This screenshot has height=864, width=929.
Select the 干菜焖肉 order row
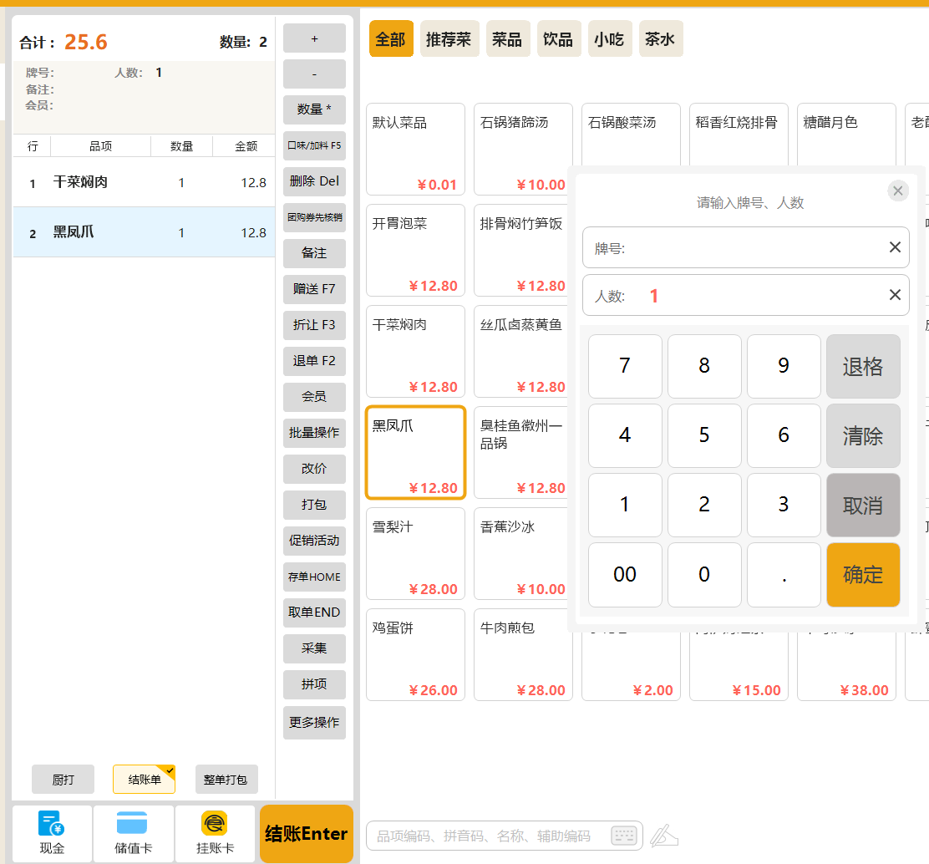coord(144,182)
